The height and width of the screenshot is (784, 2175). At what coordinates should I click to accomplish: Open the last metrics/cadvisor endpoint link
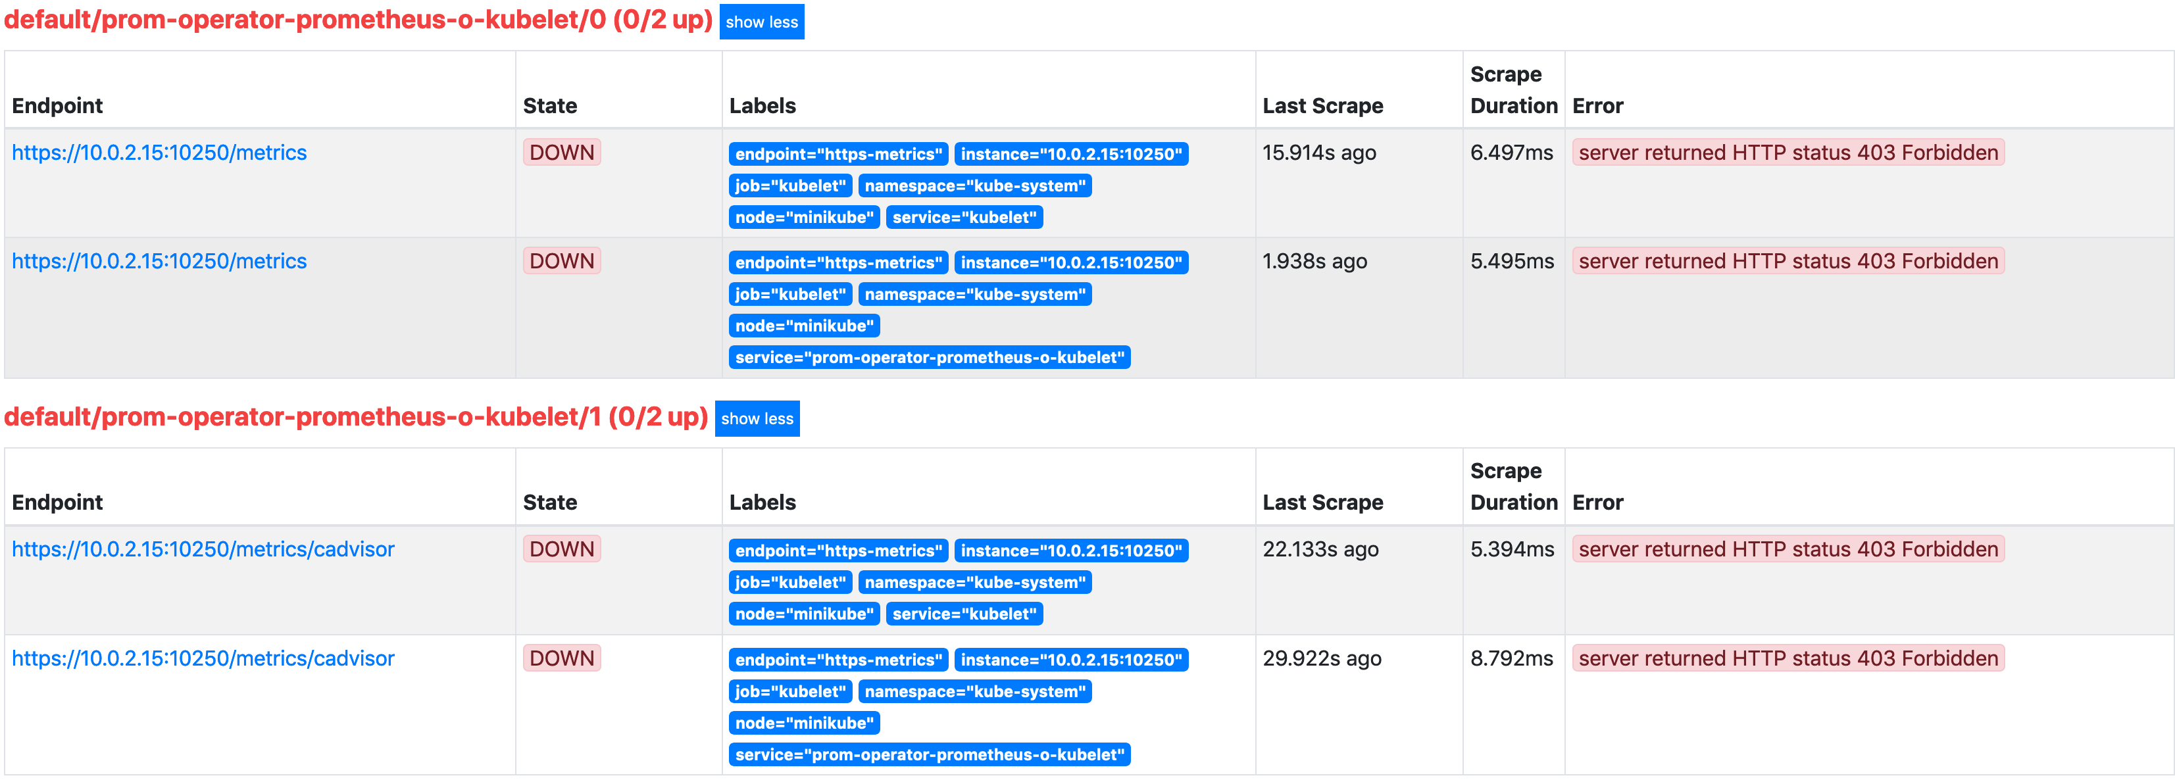(203, 658)
